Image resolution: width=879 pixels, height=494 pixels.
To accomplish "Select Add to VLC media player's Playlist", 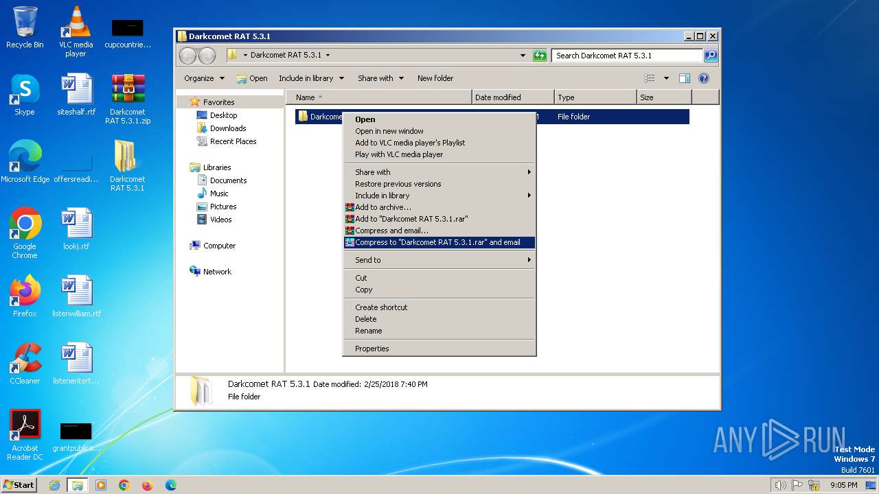I will click(x=439, y=143).
